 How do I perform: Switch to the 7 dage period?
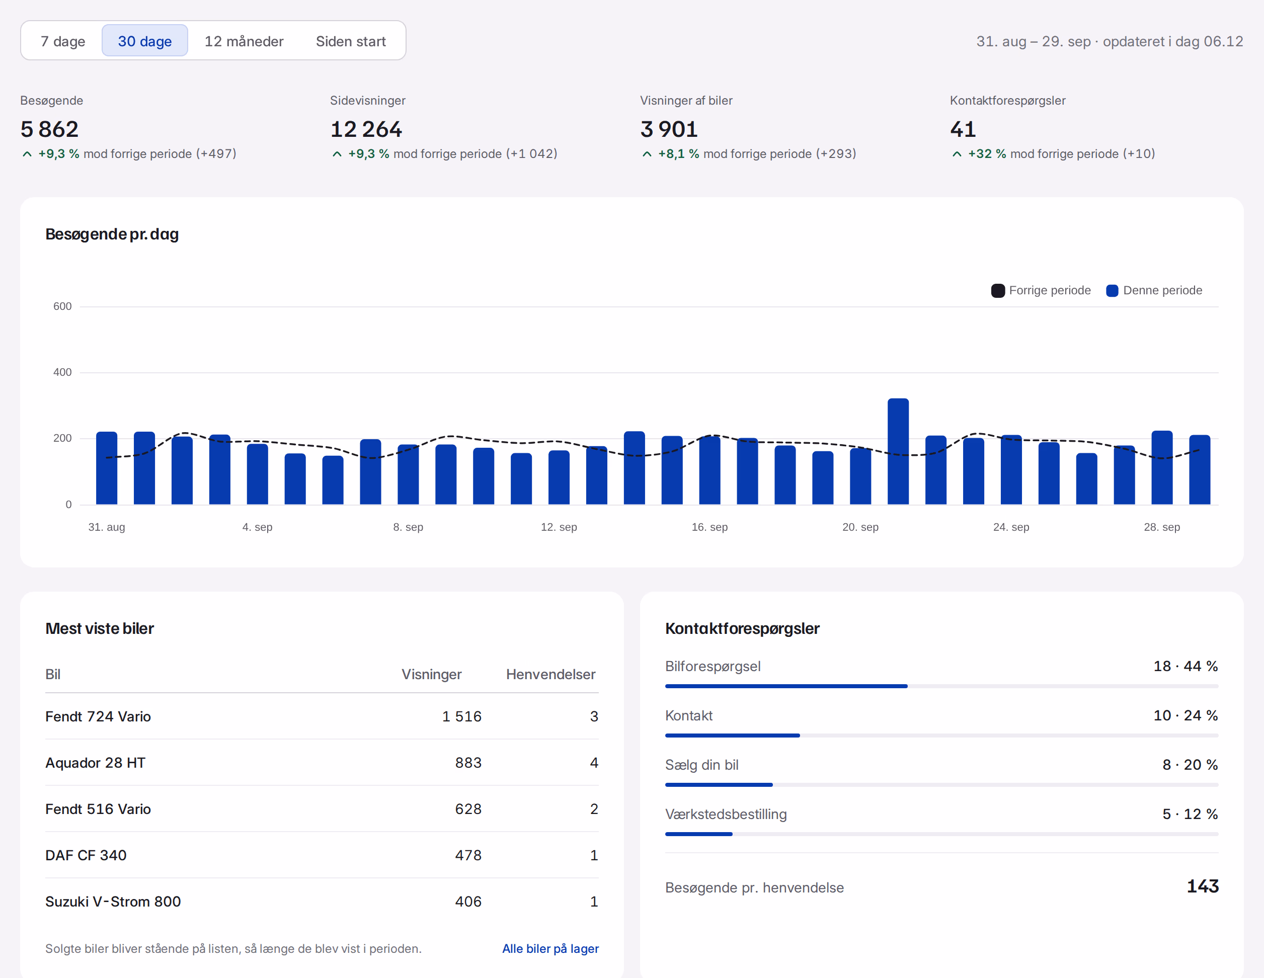62,41
